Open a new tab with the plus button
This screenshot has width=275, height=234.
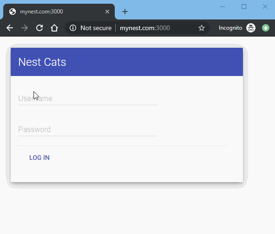(125, 12)
